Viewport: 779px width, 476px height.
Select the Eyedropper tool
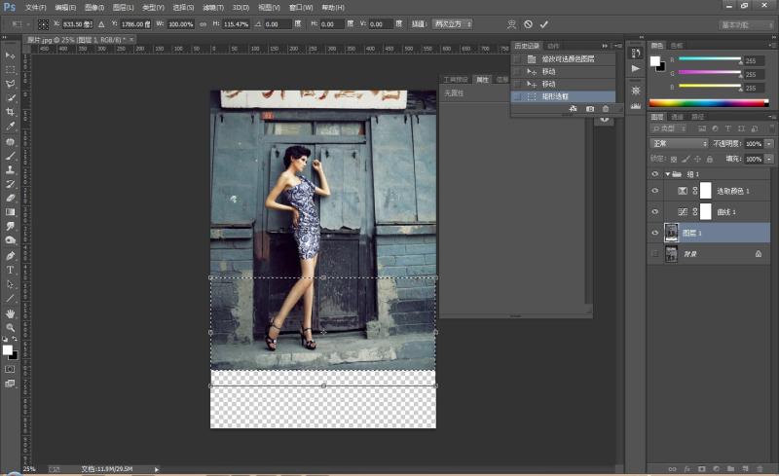tap(10, 127)
